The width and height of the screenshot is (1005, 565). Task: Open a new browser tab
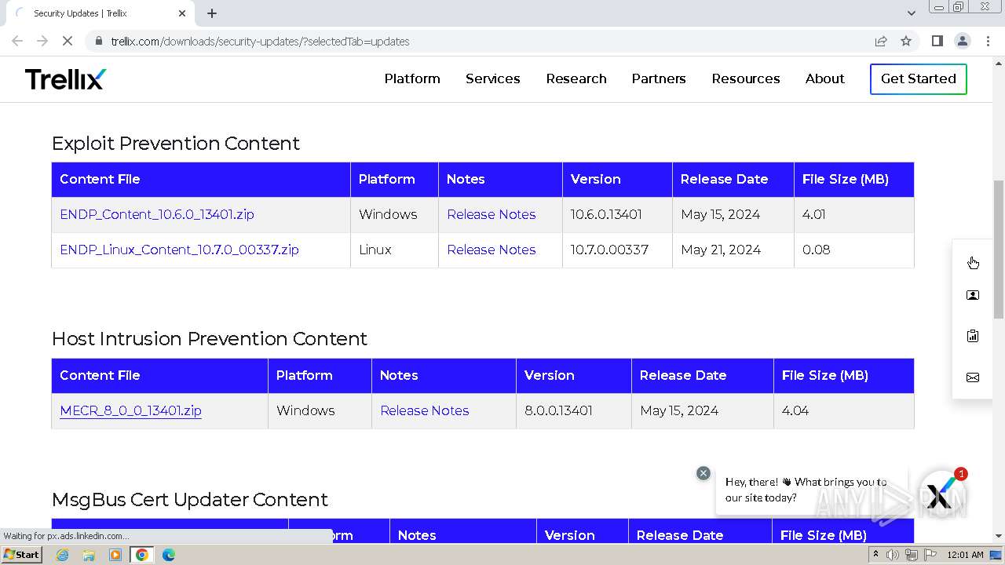[x=212, y=13]
